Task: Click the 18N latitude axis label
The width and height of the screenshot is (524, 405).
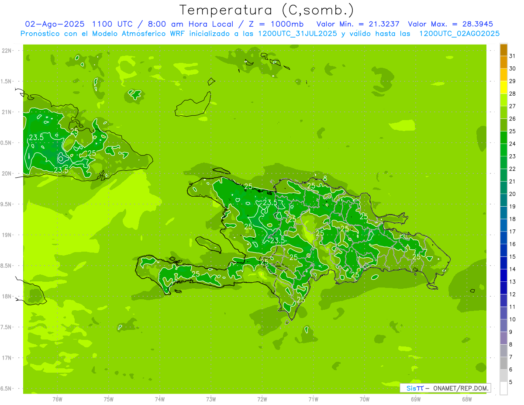Action: [x=7, y=297]
